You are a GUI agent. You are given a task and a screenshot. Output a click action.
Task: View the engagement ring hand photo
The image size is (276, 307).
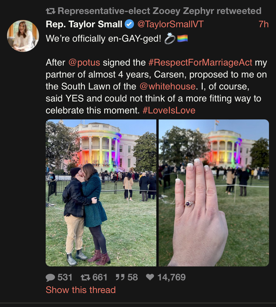pyautogui.click(x=214, y=193)
